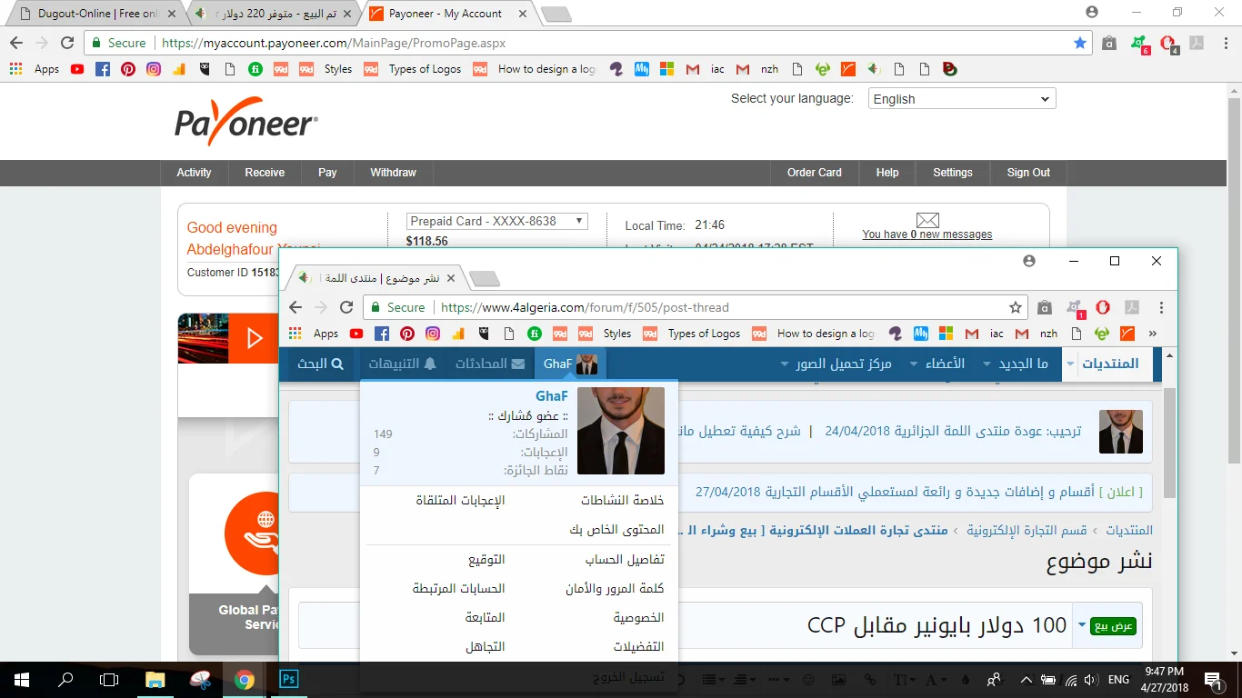Open the envelope messages icon on Payoneer
Image resolution: width=1242 pixels, height=698 pixels.
926,220
